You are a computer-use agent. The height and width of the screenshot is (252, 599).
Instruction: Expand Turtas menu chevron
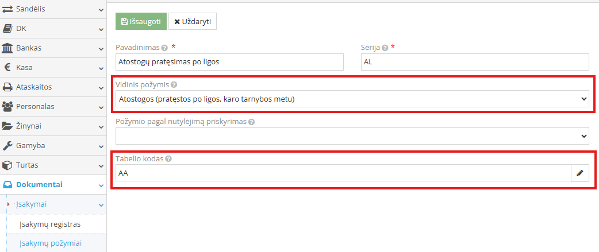coord(101,166)
